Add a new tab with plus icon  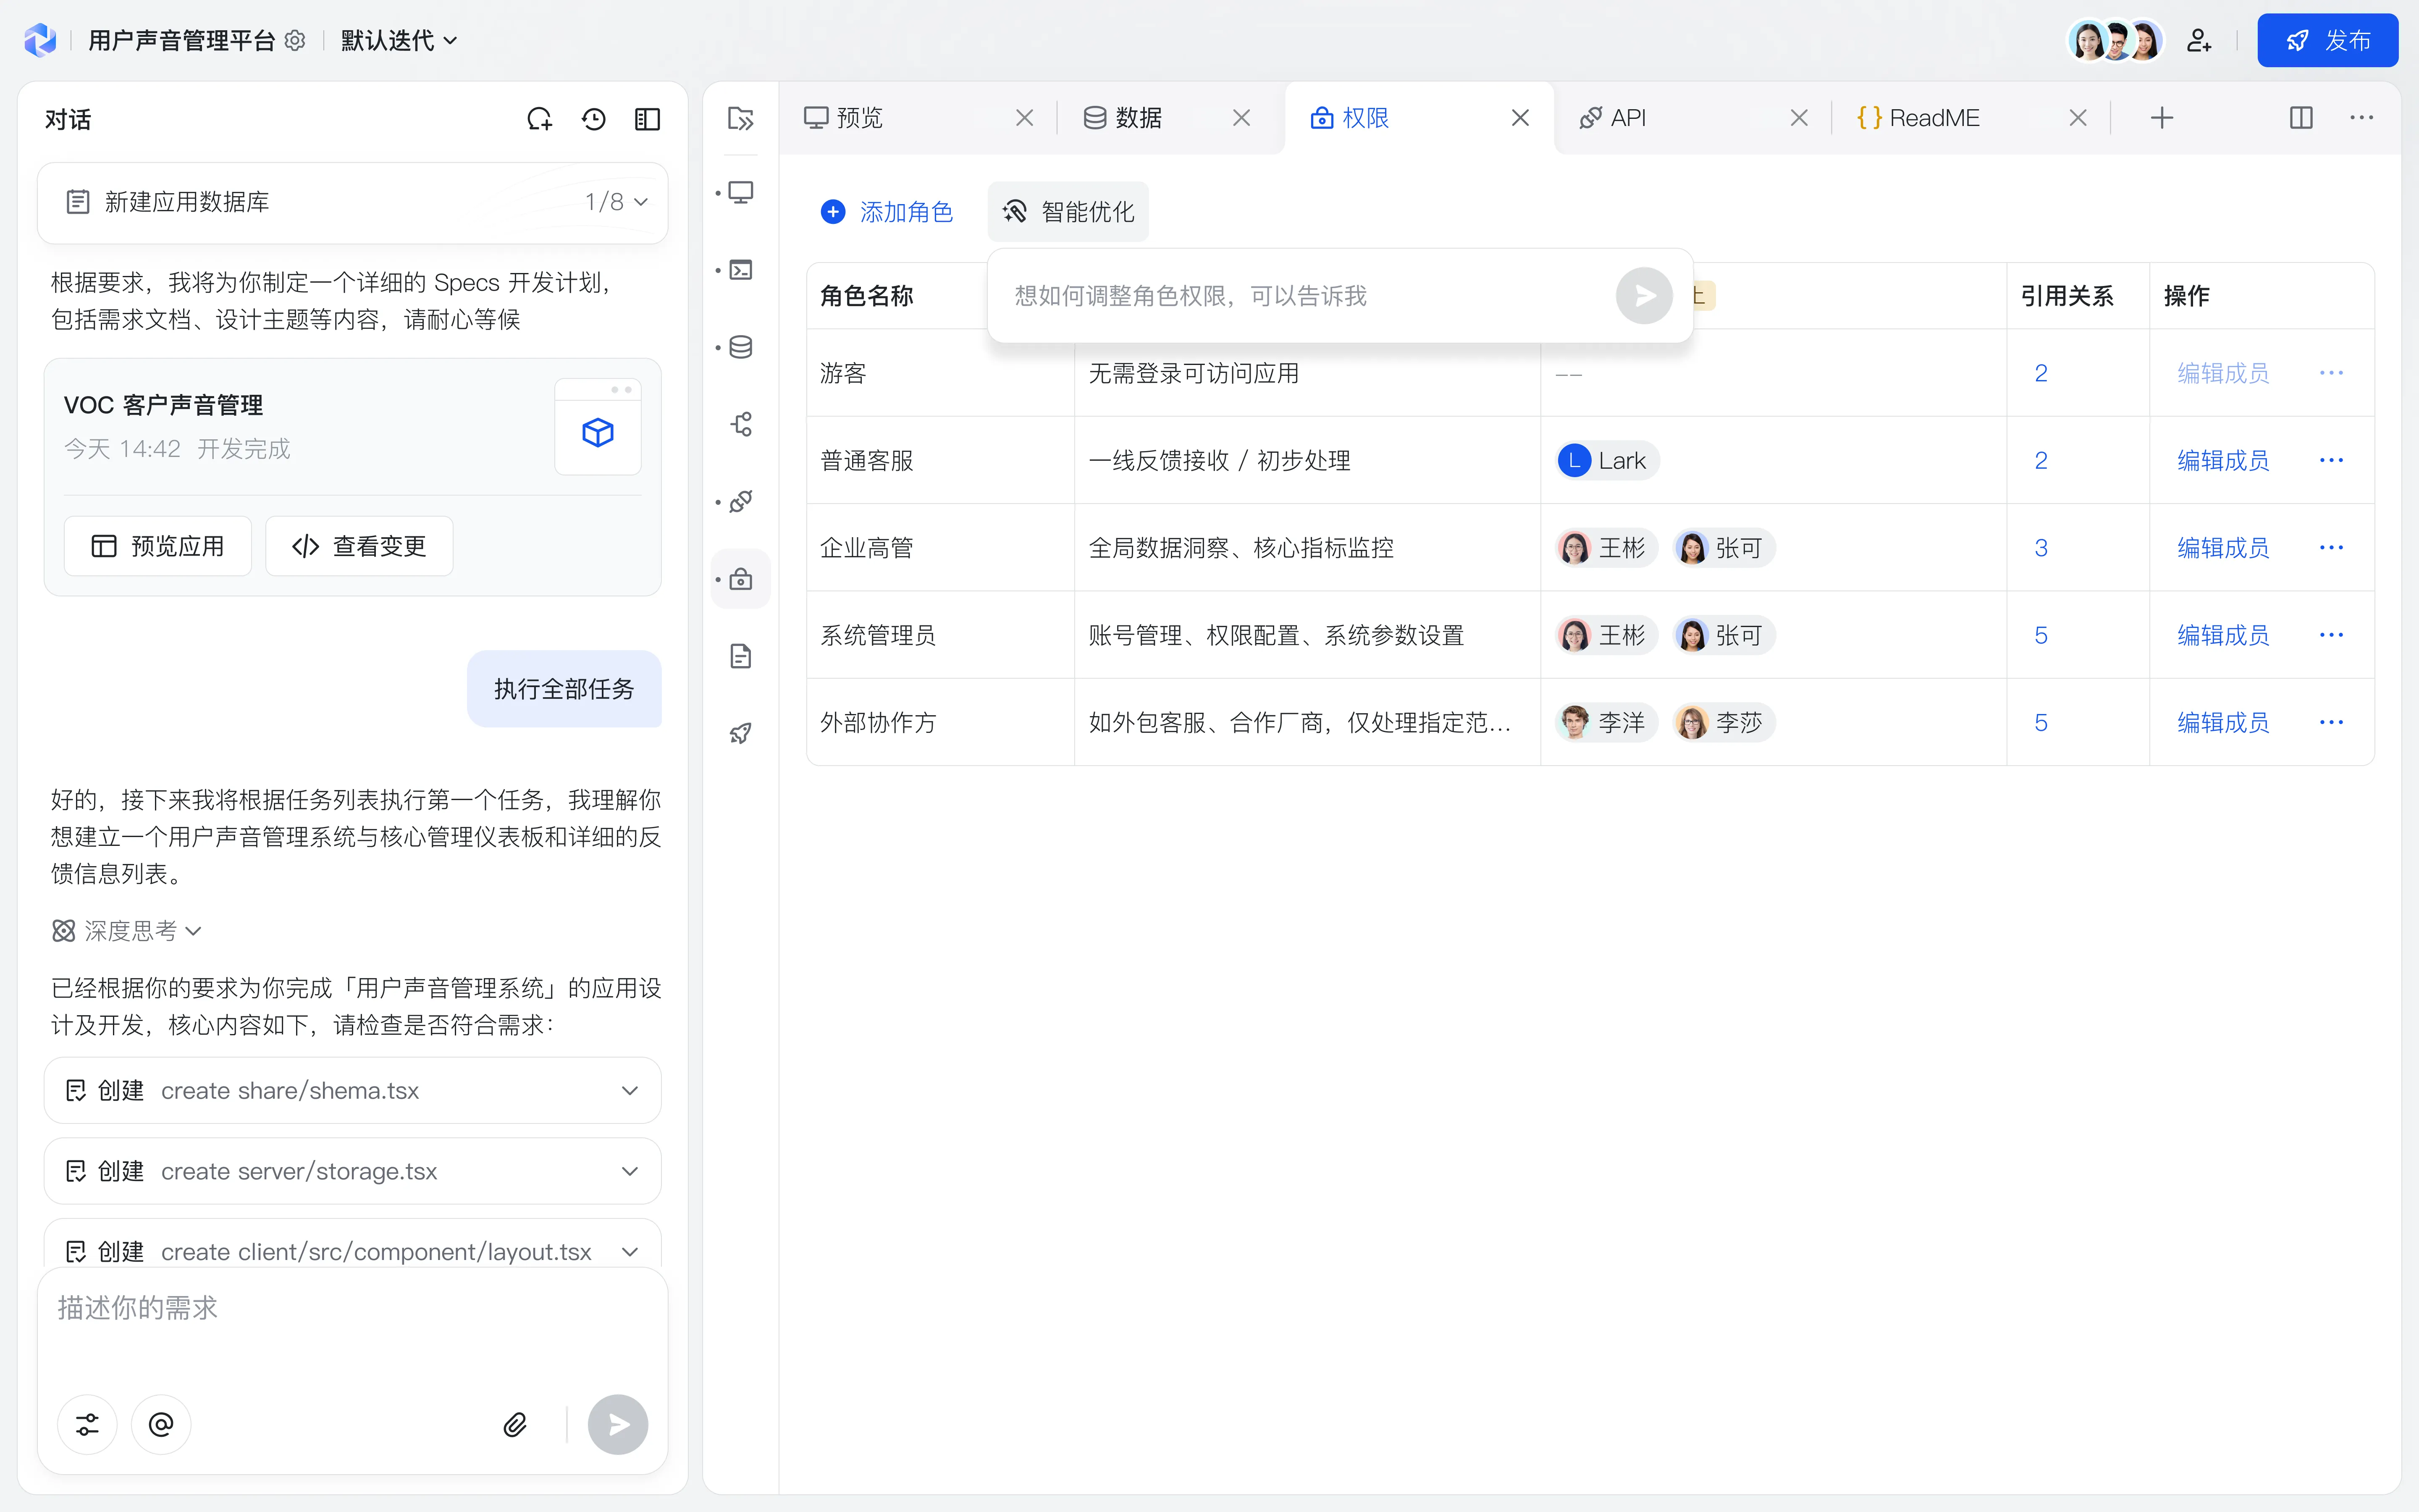[x=2161, y=118]
